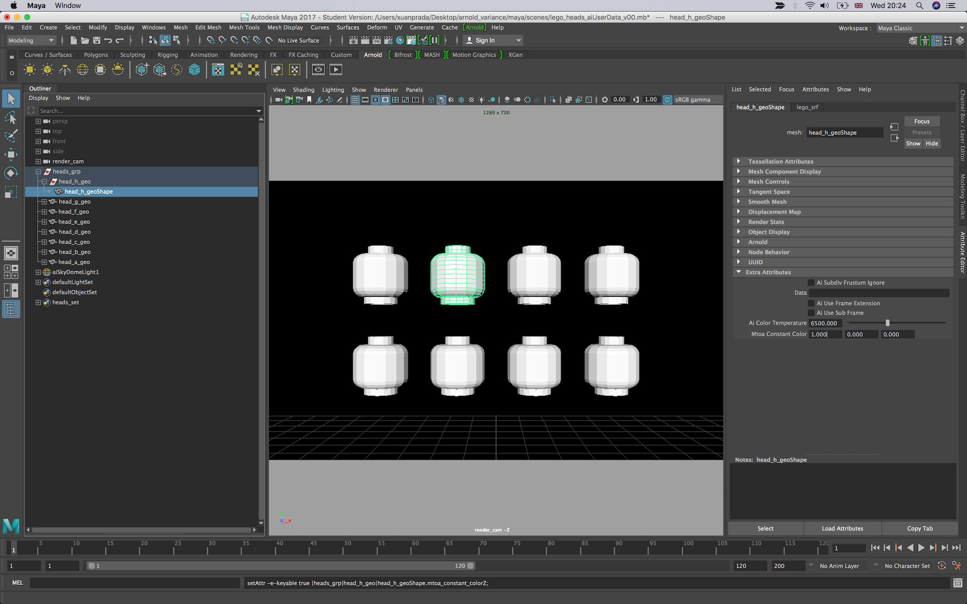Click the Undo arrow icon

click(108, 40)
